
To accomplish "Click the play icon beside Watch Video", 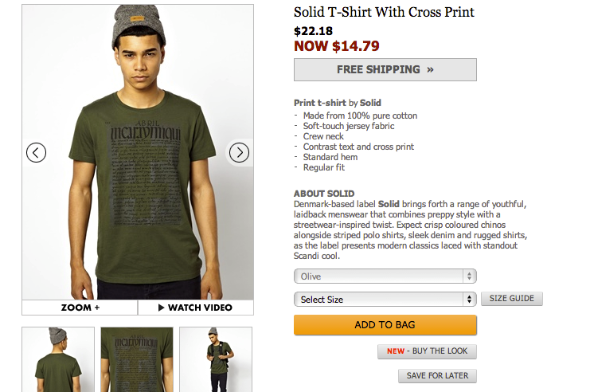I will pos(161,308).
